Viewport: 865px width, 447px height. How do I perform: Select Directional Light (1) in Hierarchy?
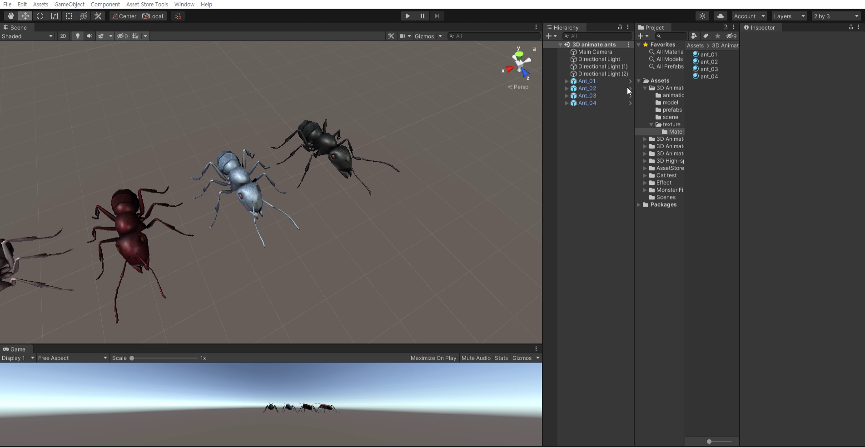pos(603,66)
